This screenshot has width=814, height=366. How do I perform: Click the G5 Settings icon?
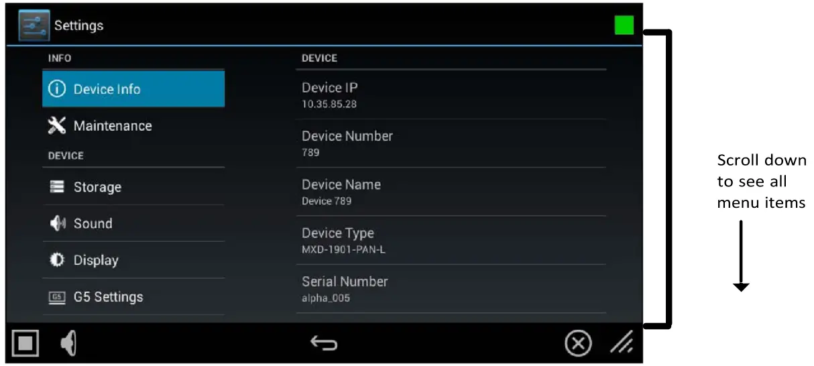[x=58, y=297]
